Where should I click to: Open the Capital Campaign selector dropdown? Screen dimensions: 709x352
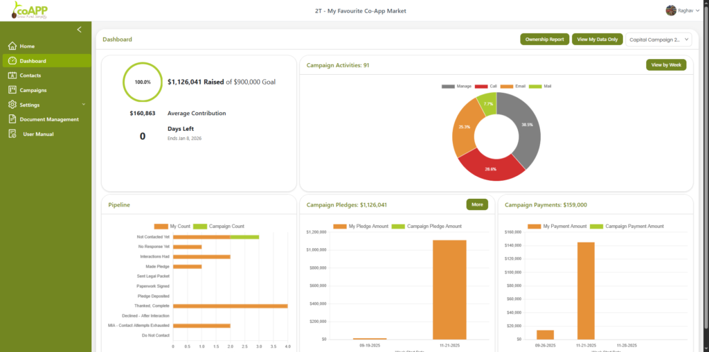coord(658,39)
